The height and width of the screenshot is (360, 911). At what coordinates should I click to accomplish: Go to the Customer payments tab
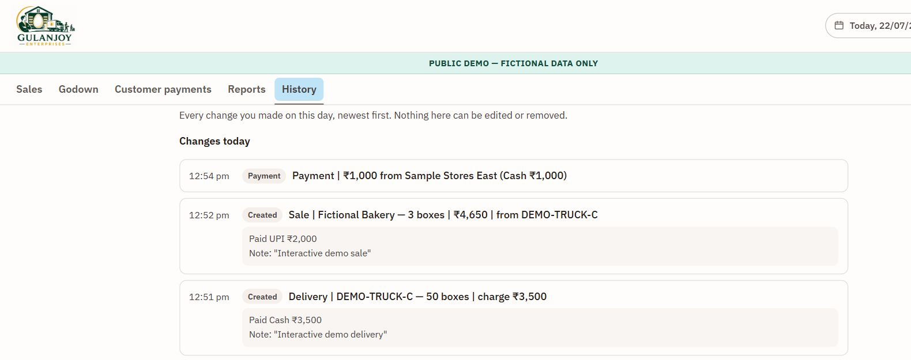pos(163,89)
